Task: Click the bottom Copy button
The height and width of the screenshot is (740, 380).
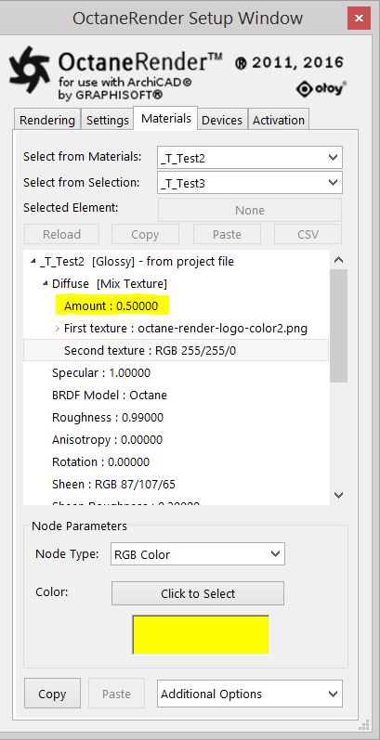Action: [x=52, y=694]
